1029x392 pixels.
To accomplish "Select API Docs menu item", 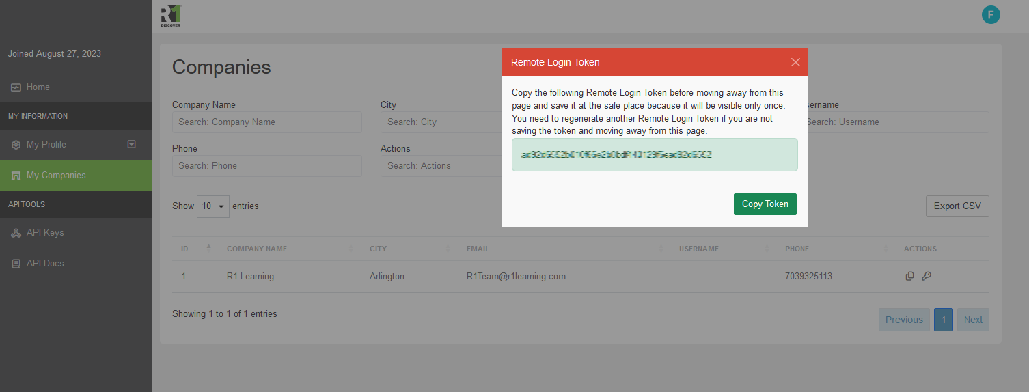I will tap(45, 264).
